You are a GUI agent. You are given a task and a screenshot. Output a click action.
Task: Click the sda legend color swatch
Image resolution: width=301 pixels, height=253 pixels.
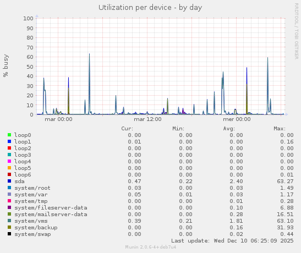click(9, 181)
